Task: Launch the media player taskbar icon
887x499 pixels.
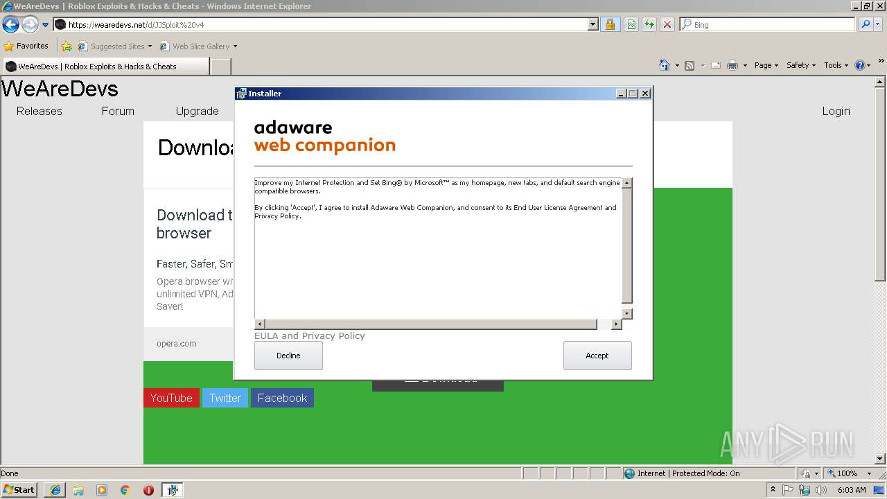Action: pyautogui.click(x=102, y=490)
